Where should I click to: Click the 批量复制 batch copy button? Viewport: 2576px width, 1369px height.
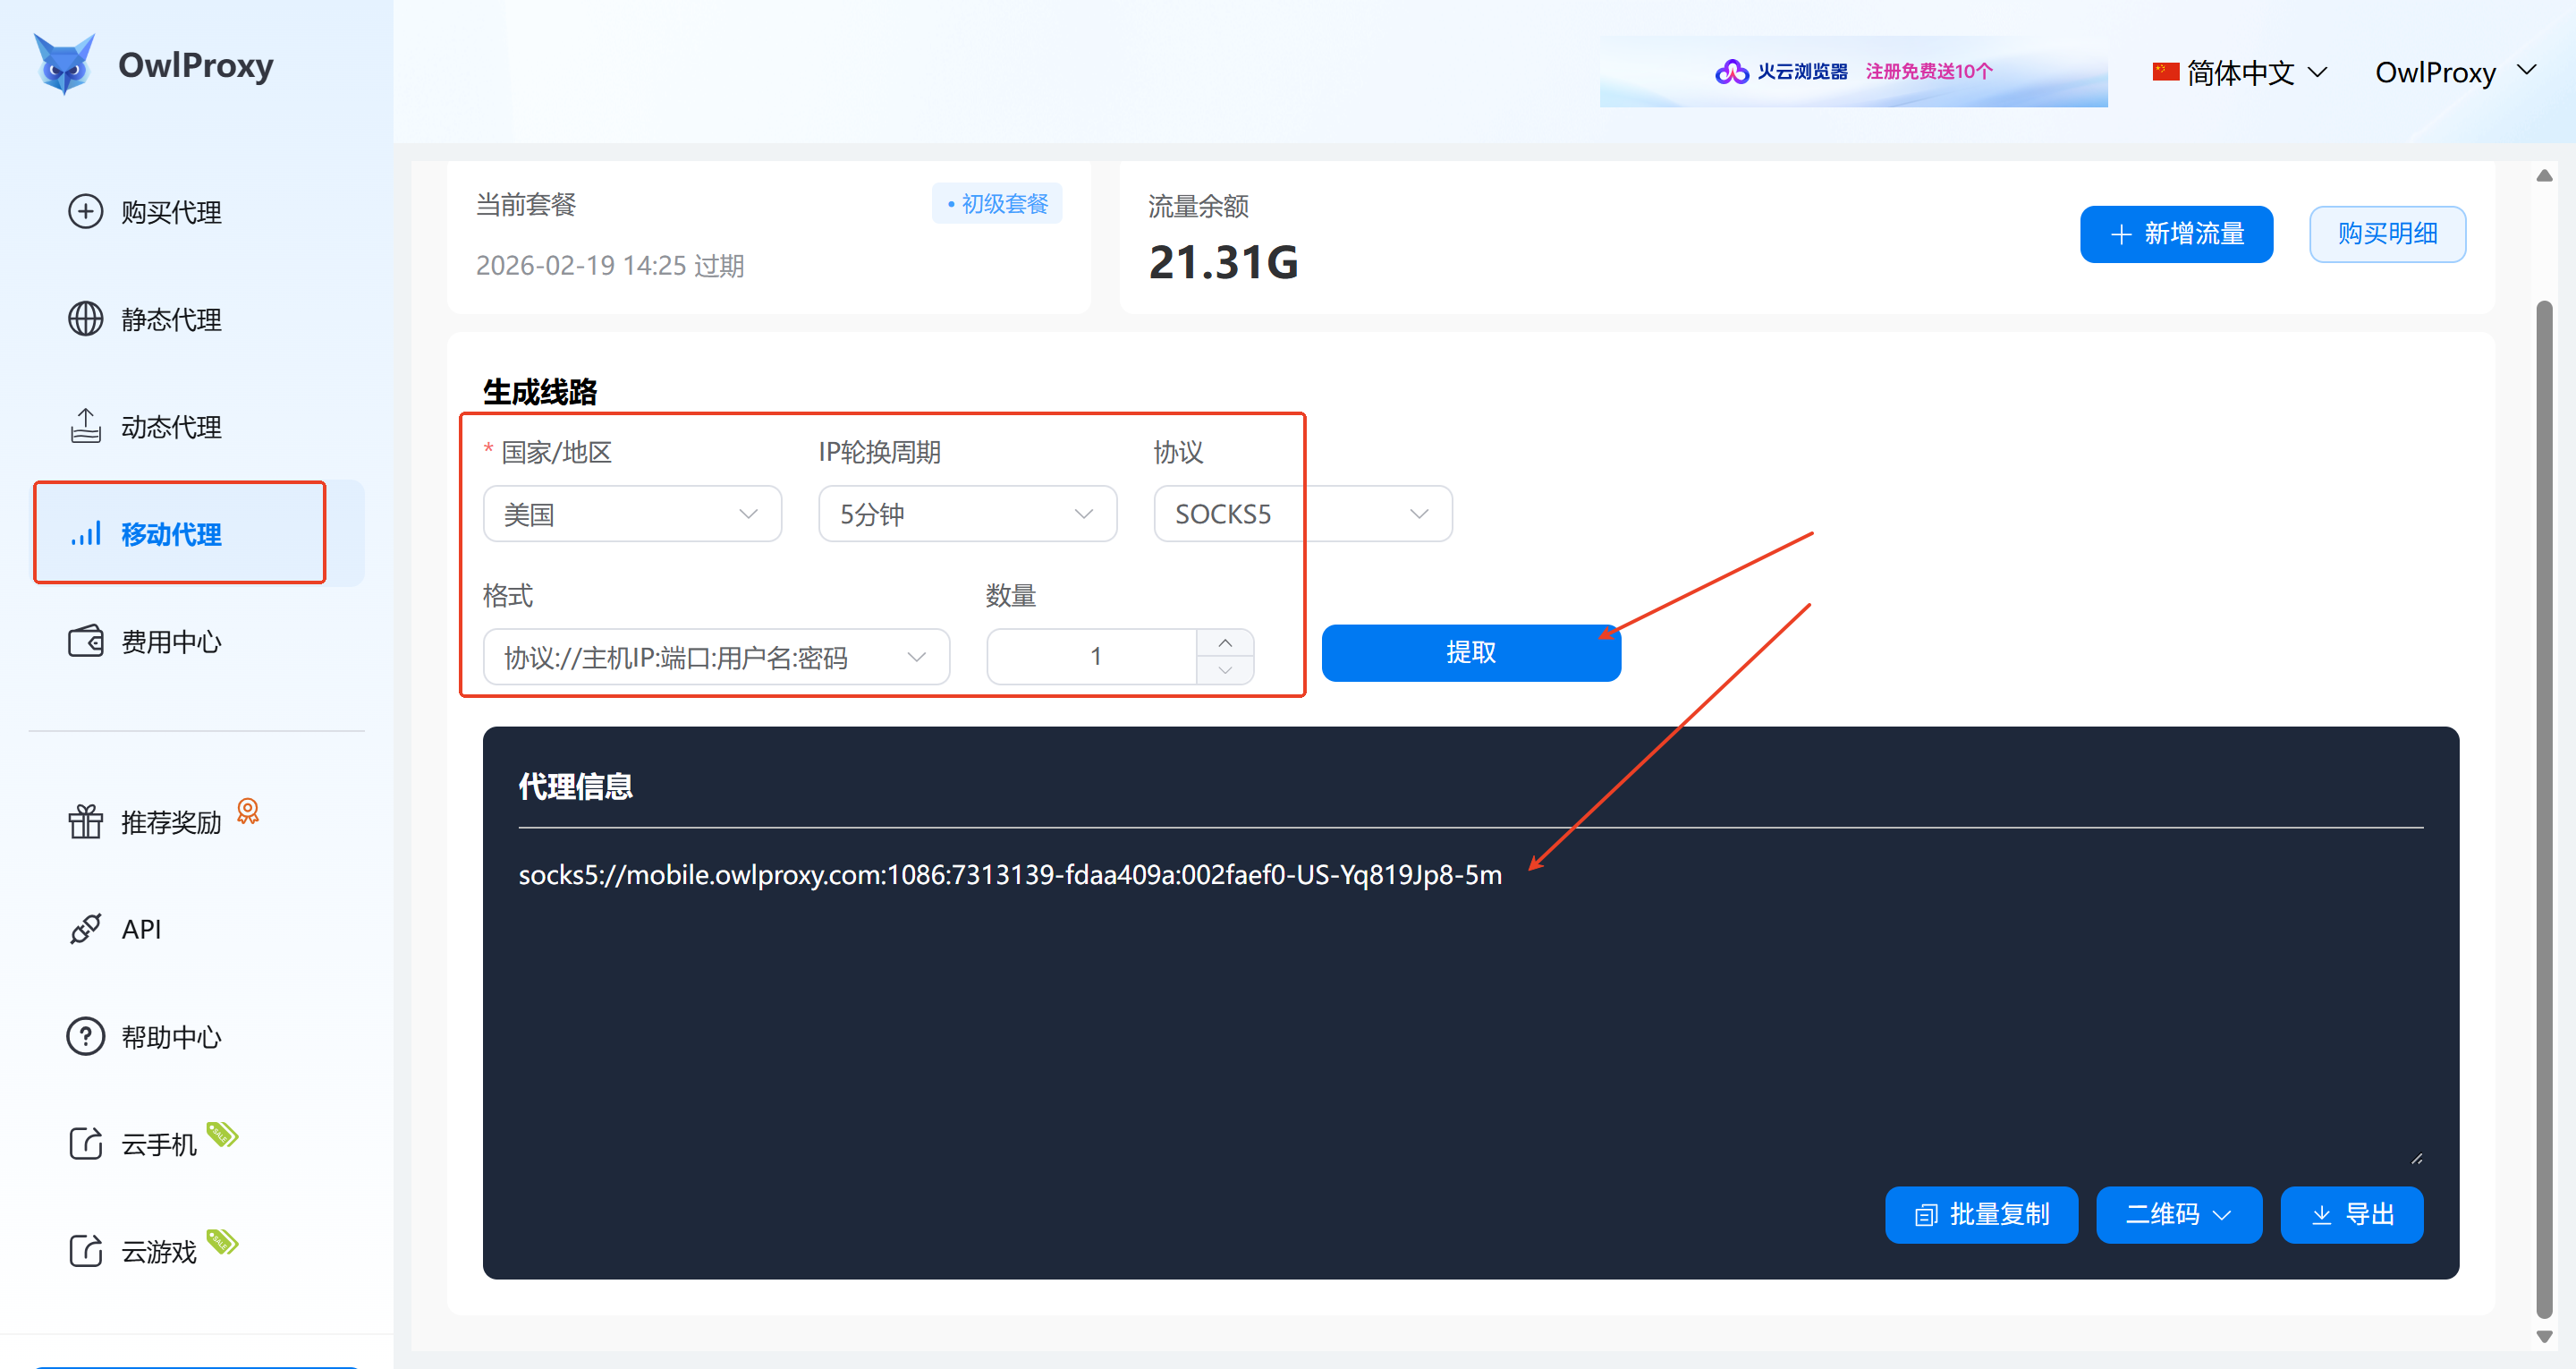click(1980, 1215)
